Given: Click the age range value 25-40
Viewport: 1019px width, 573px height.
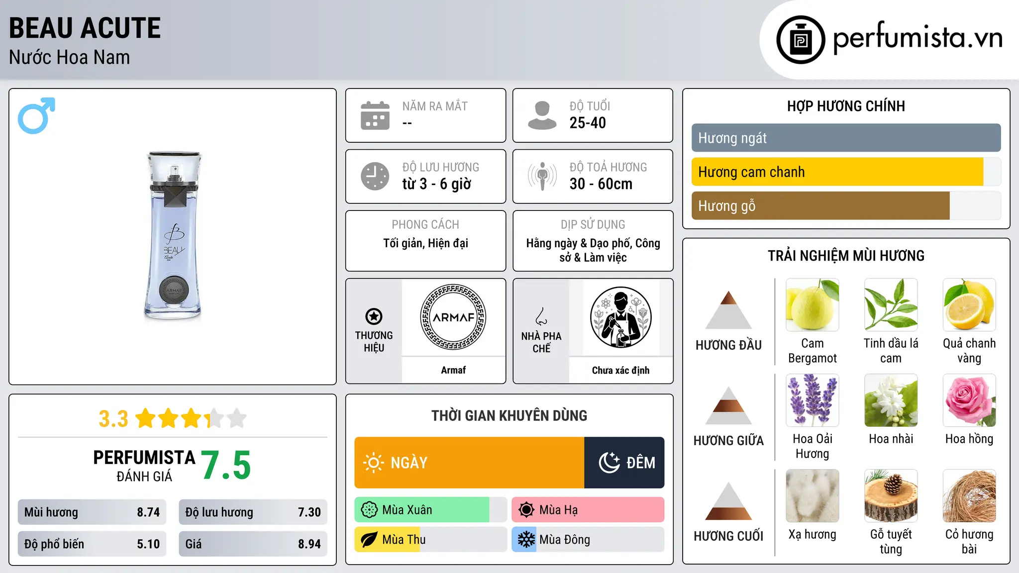Looking at the screenshot, I should click(588, 123).
